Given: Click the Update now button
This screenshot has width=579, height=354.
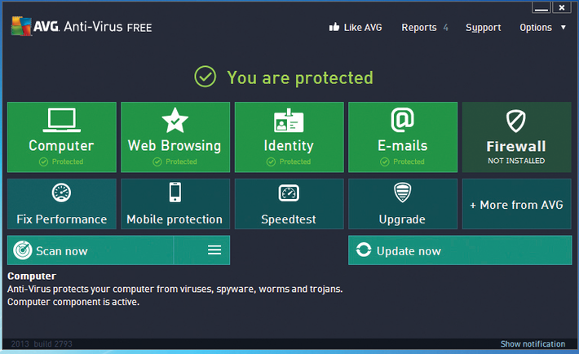Looking at the screenshot, I should pyautogui.click(x=460, y=250).
